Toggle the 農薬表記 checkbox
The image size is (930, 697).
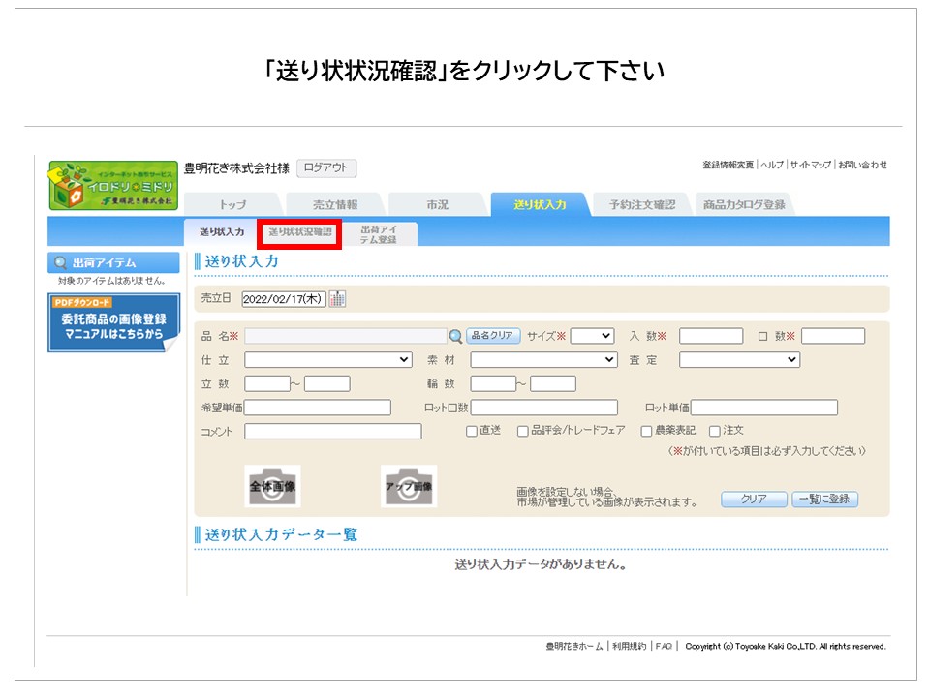646,431
